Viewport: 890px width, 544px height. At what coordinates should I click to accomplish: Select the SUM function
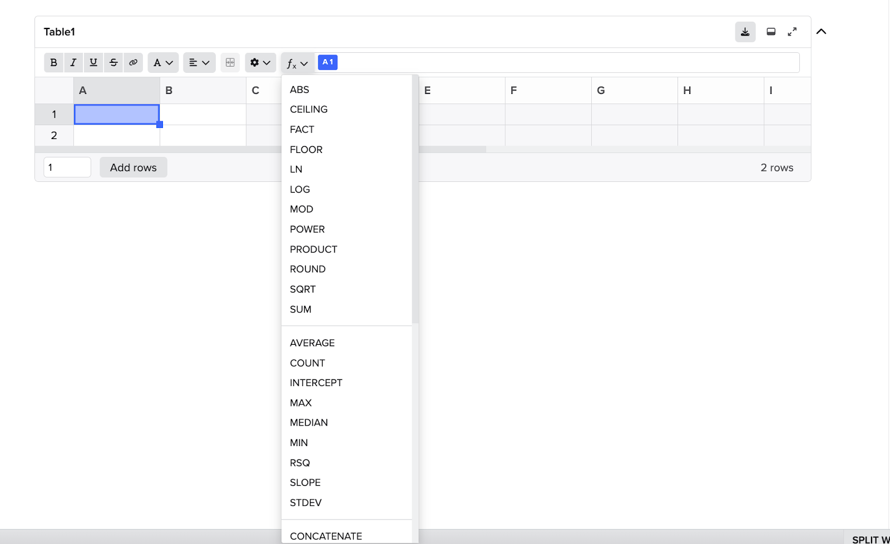[x=300, y=309]
